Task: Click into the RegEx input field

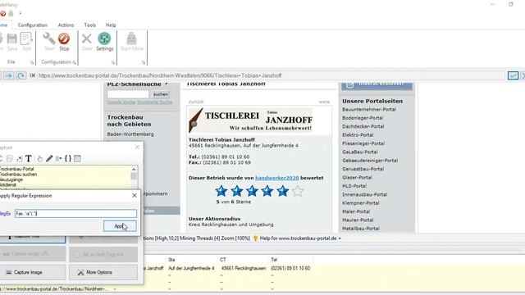Action: pos(75,213)
